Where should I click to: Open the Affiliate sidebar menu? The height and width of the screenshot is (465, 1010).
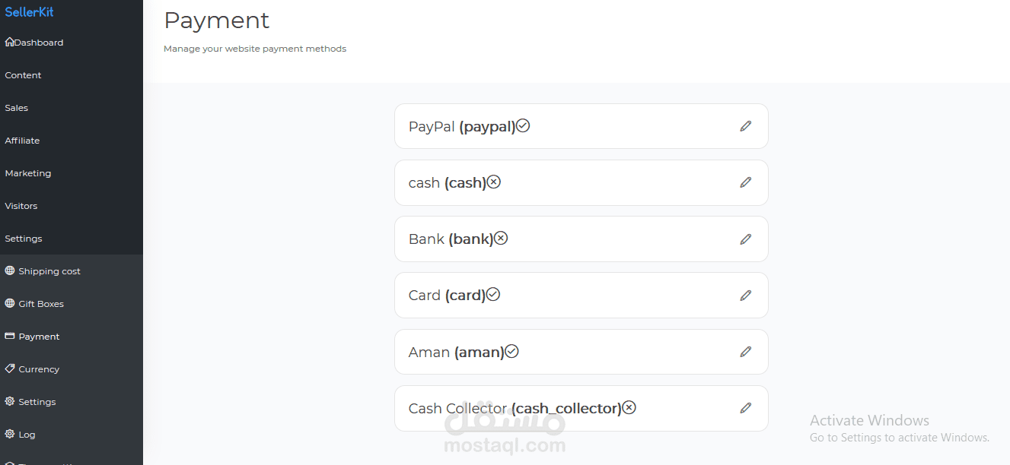[22, 141]
